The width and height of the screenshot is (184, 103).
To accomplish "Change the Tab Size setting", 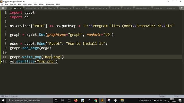I will 162,96.
